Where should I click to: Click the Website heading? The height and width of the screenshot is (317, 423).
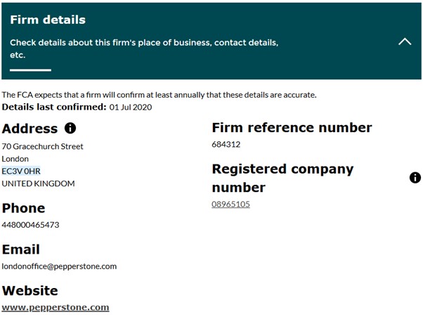pyautogui.click(x=30, y=290)
